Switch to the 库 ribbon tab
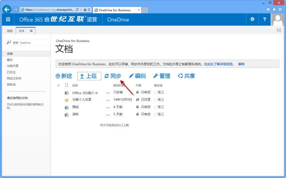The height and width of the screenshot is (178, 286). pos(31,31)
